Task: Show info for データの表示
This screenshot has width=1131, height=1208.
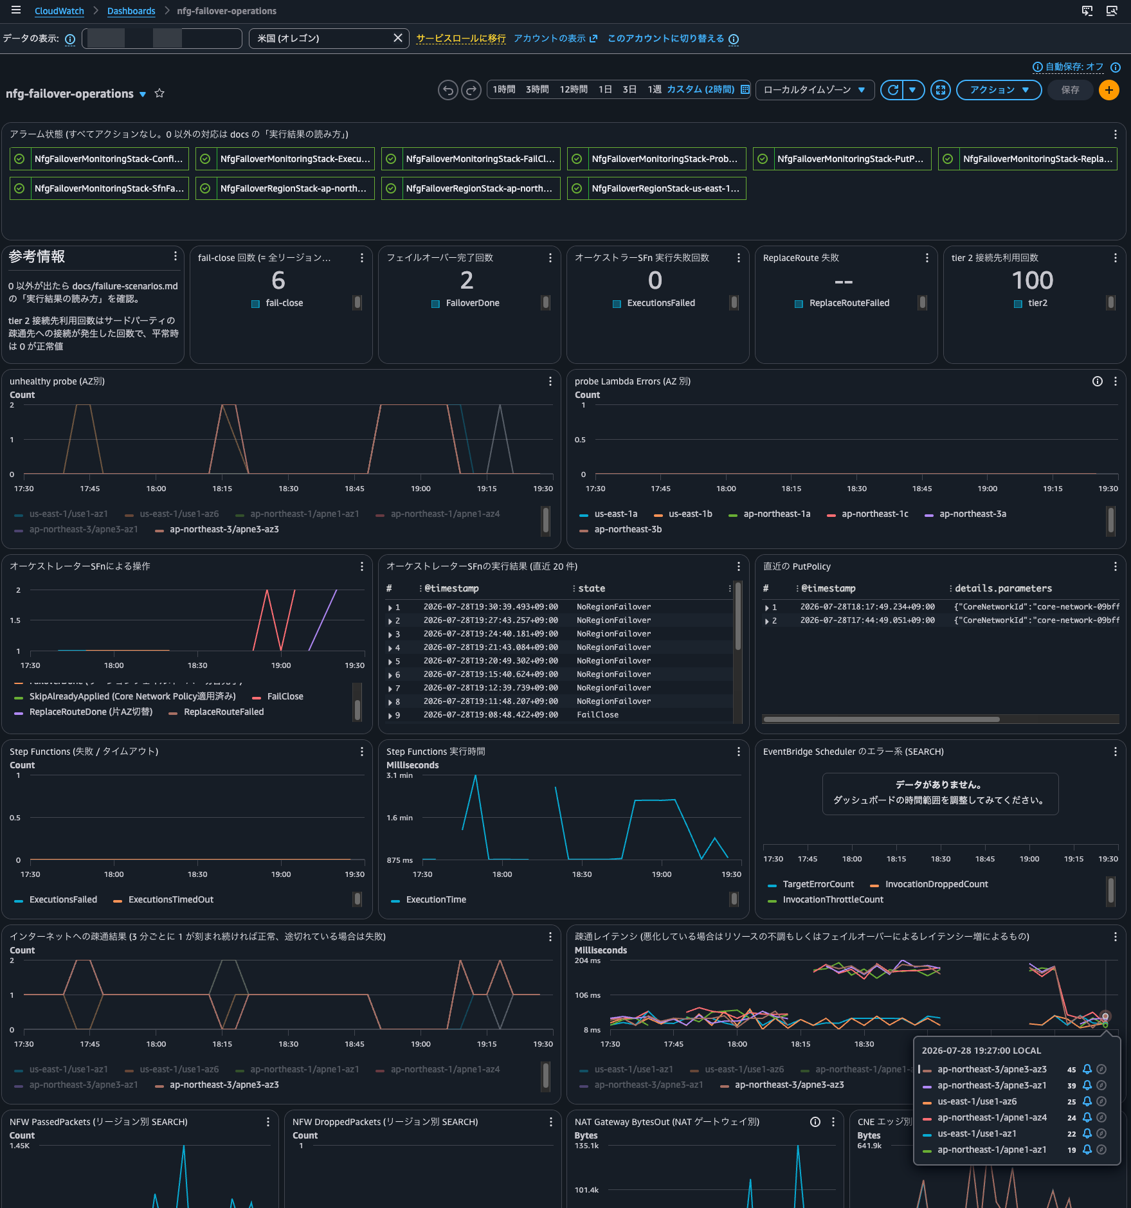Action: [x=70, y=39]
